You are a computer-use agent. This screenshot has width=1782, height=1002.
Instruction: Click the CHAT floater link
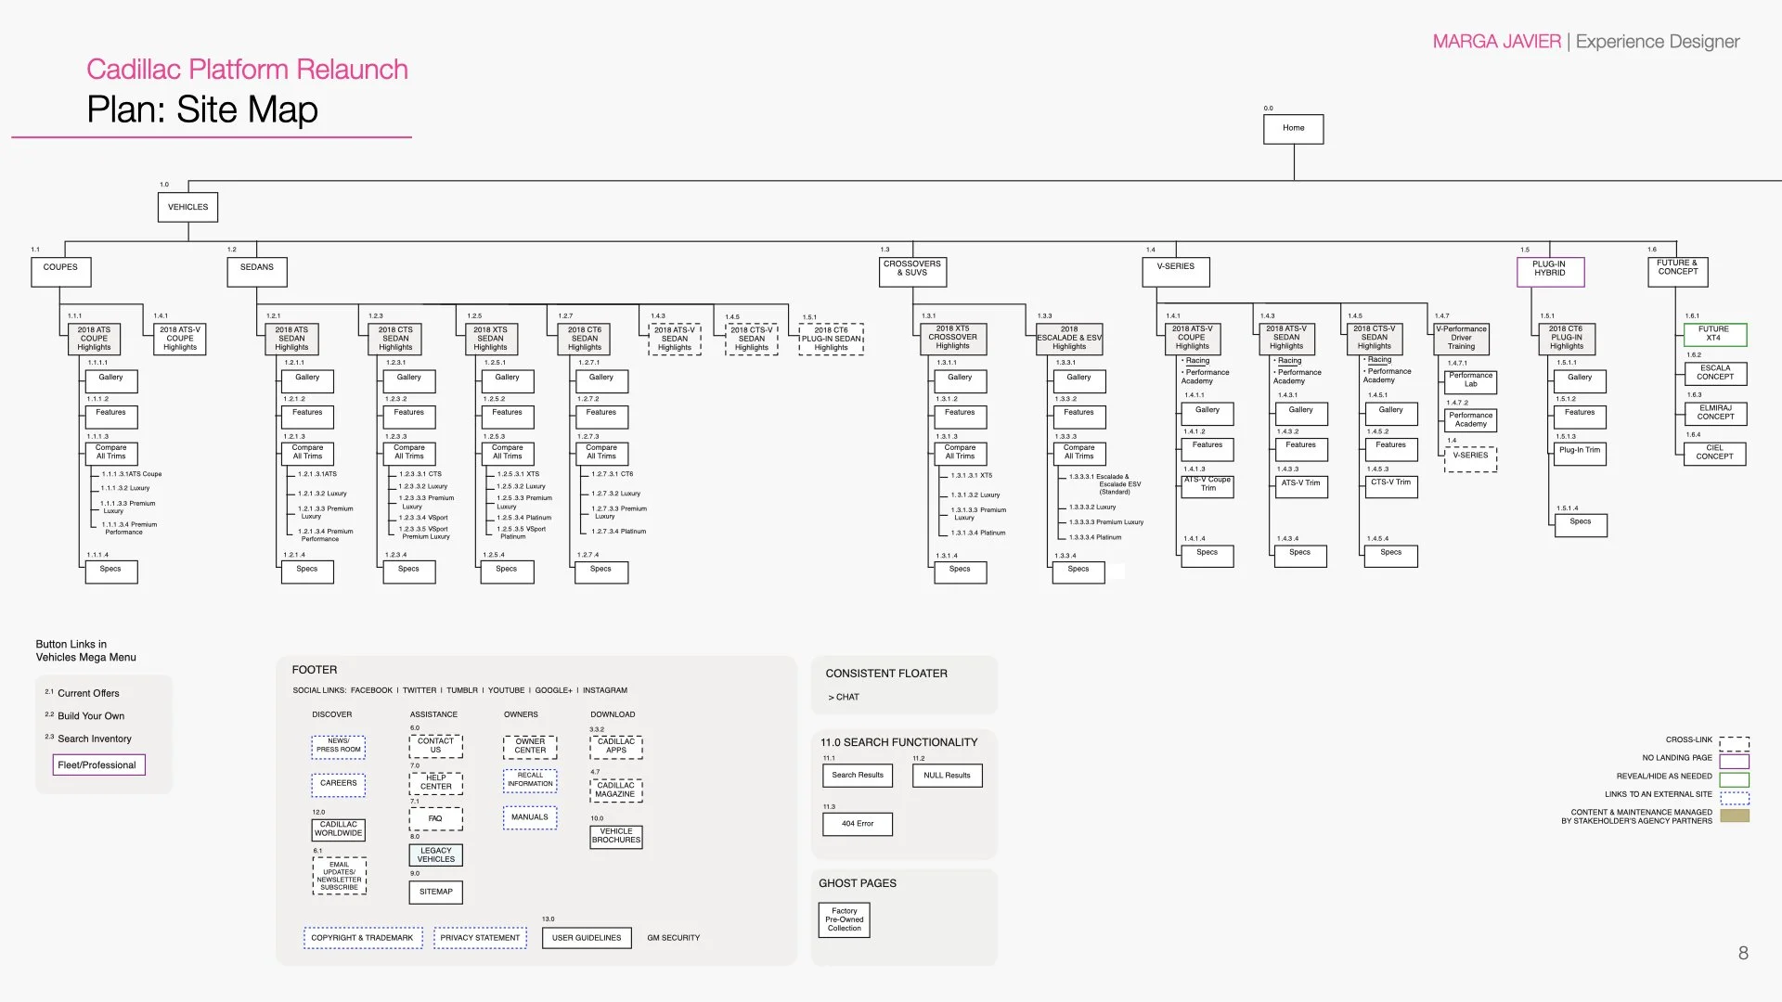coord(846,697)
